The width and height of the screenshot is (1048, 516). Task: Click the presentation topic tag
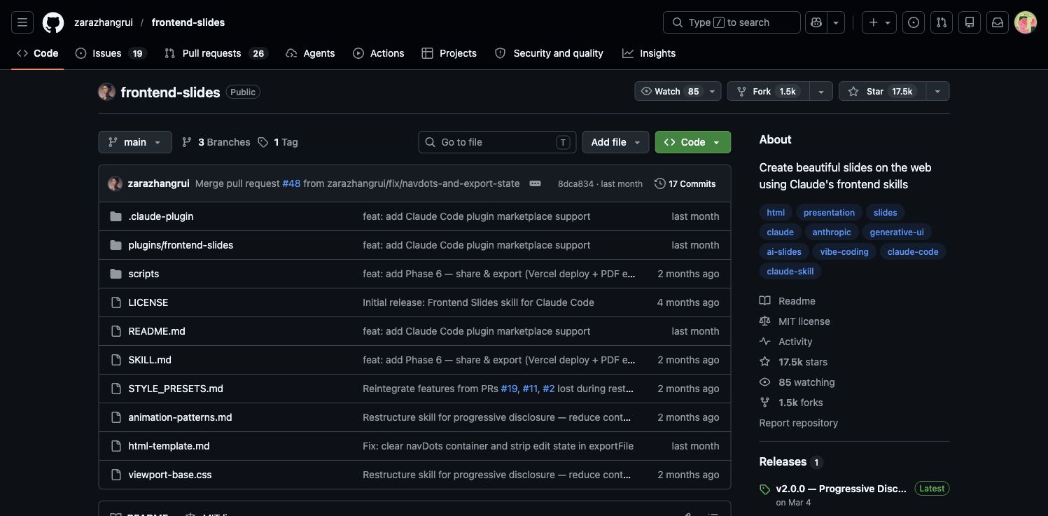pos(829,213)
